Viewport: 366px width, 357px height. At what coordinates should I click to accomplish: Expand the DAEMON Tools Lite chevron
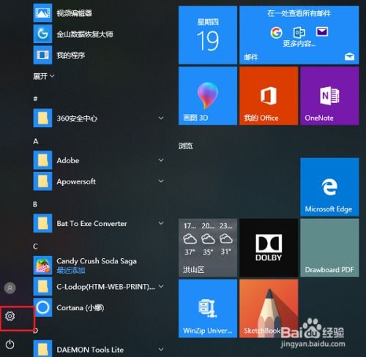click(x=161, y=349)
